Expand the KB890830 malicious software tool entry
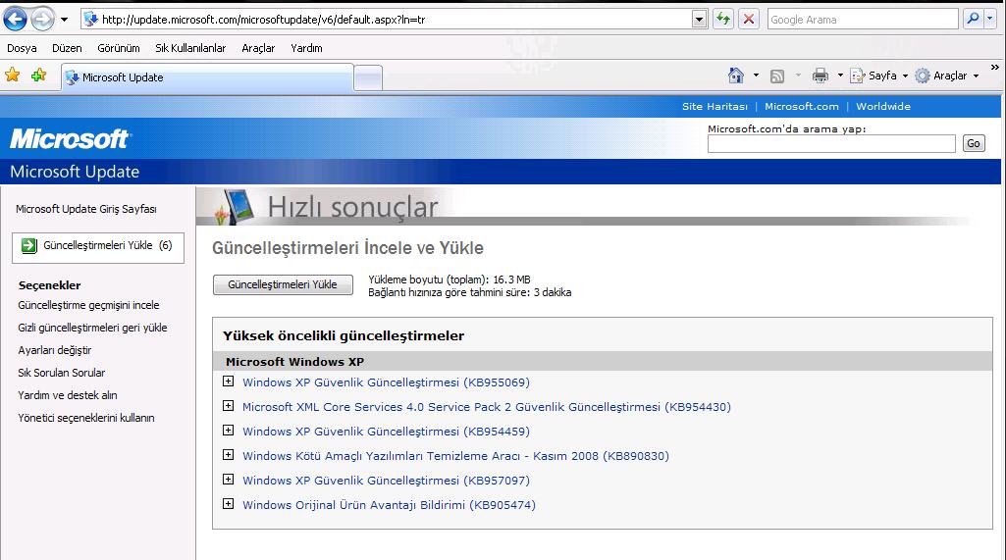Image resolution: width=1006 pixels, height=560 pixels. (x=229, y=455)
